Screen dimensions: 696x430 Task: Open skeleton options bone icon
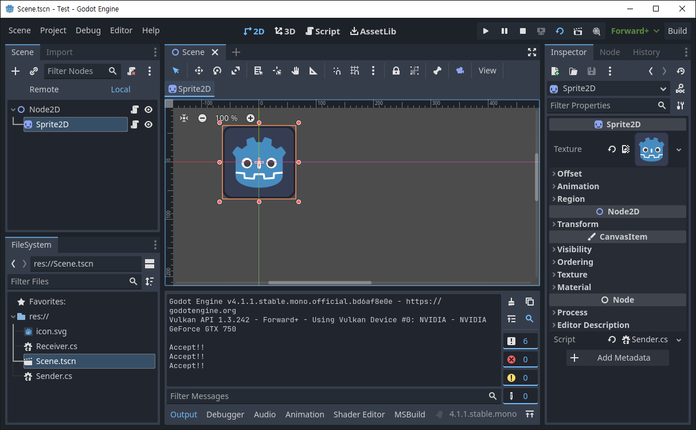(437, 71)
